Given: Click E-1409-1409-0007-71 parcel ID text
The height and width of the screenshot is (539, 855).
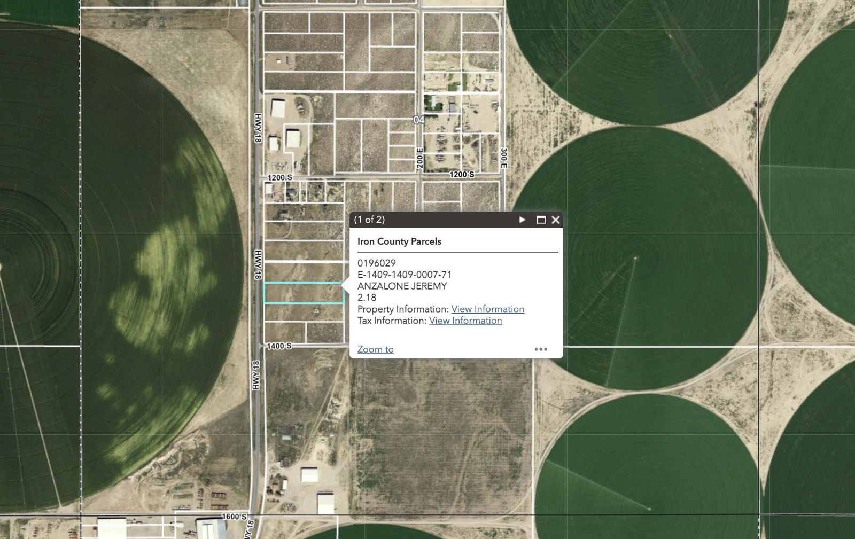Looking at the screenshot, I should (405, 275).
